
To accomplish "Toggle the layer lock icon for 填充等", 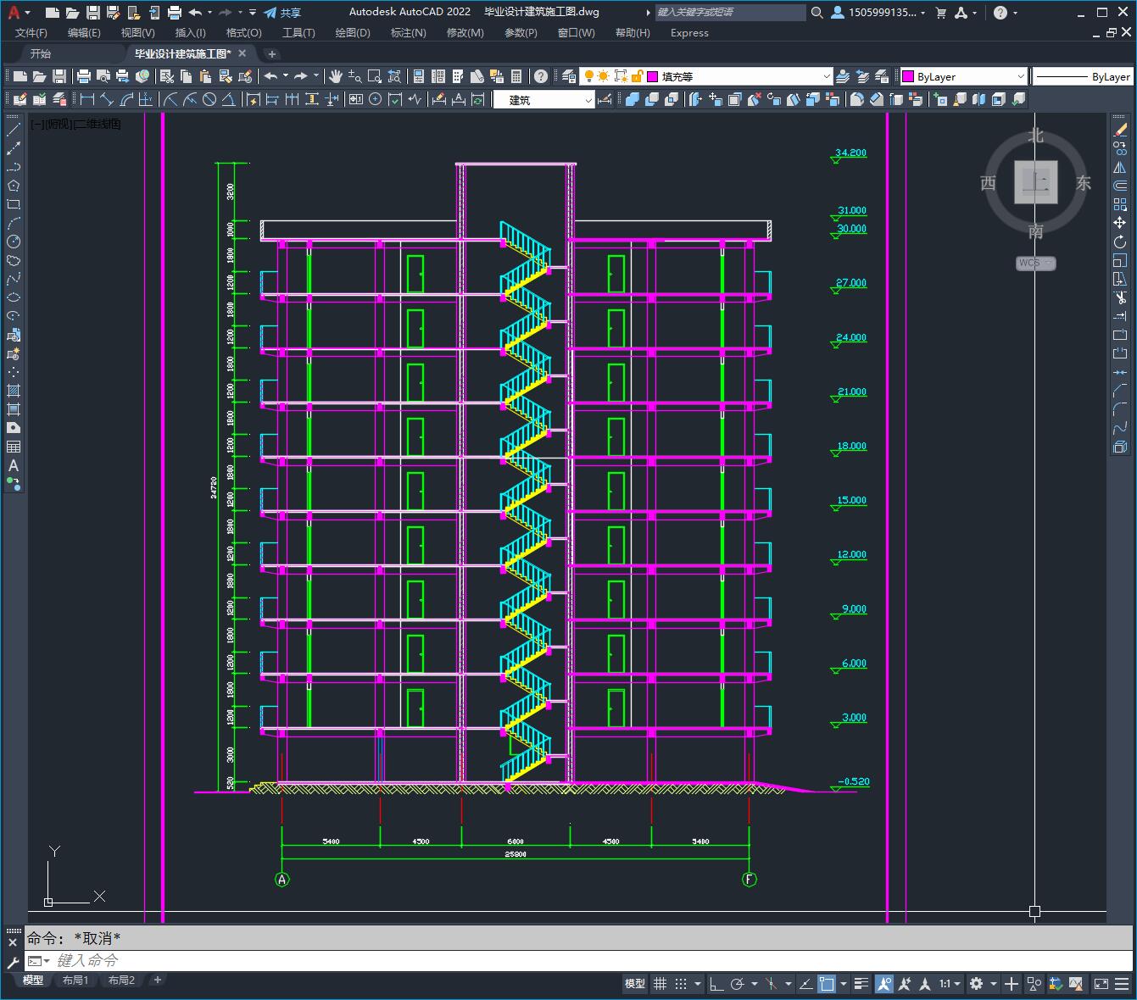I will [x=637, y=76].
